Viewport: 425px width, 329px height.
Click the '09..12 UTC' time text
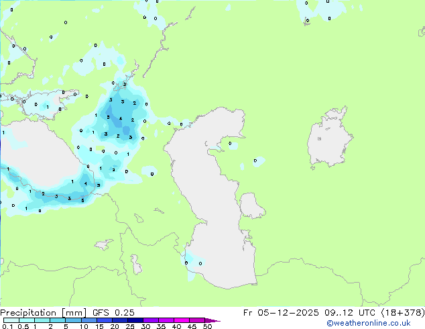350,313
